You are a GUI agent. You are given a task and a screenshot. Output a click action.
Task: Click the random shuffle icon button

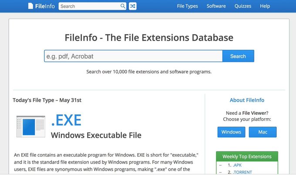pos(132,6)
